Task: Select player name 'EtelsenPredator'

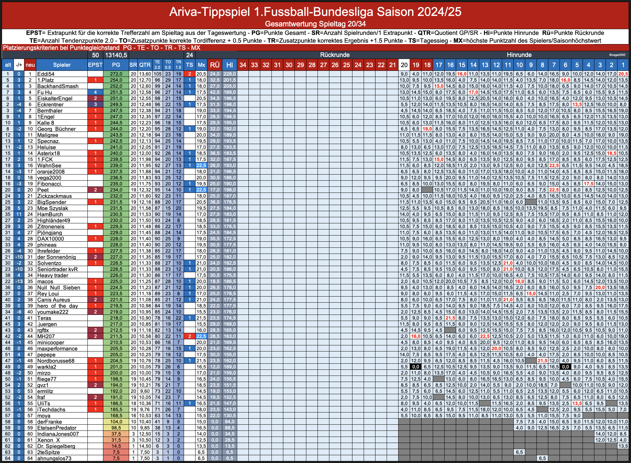Action: tap(57, 428)
